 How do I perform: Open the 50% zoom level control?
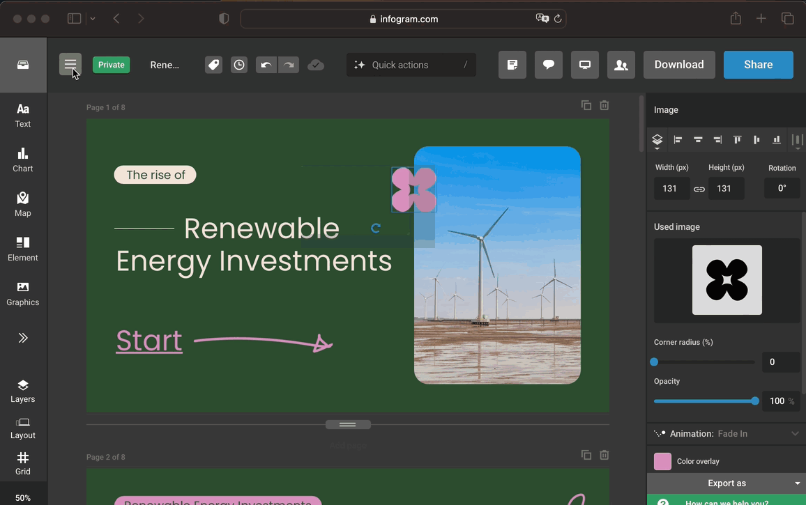click(x=22, y=498)
